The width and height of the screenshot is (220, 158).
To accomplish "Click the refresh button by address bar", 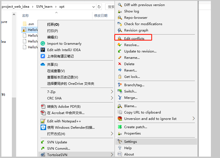I will pos(99,7).
